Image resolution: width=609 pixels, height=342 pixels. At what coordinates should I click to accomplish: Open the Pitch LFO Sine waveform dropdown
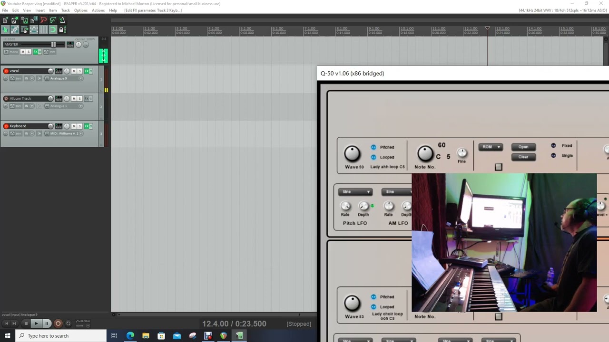click(x=355, y=192)
